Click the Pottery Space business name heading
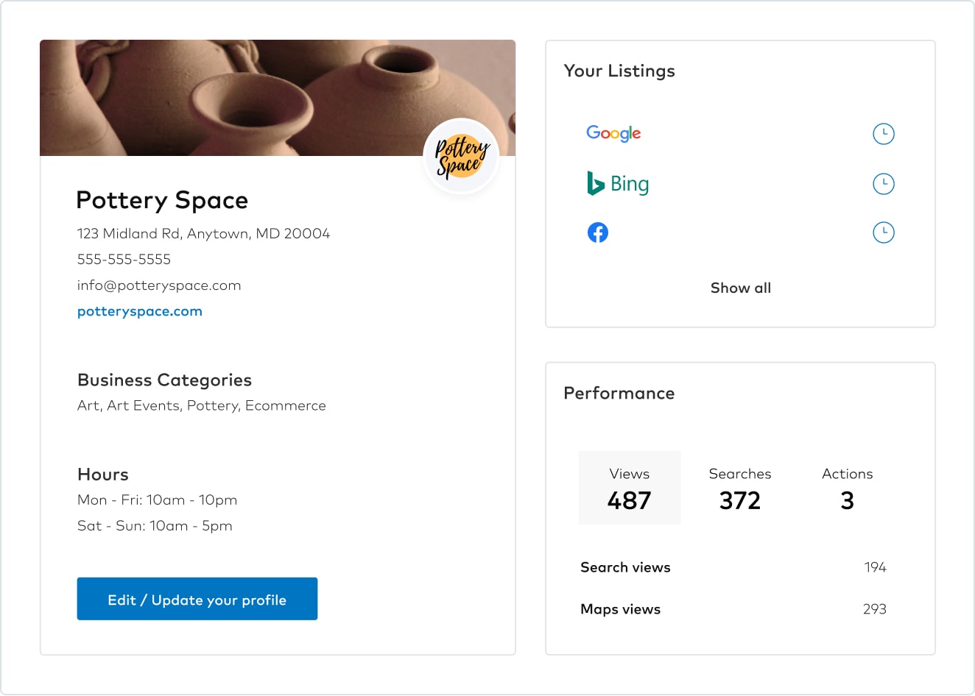Image resolution: width=975 pixels, height=696 pixels. (162, 200)
